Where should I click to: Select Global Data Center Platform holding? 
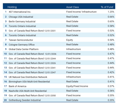[24, 49]
